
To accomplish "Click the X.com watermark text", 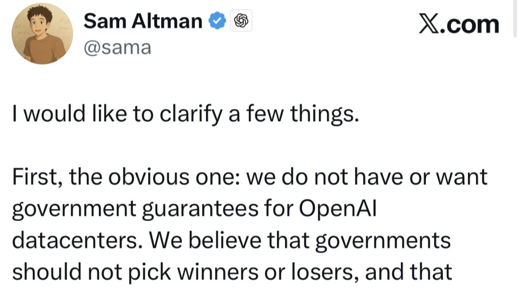I will click(459, 24).
